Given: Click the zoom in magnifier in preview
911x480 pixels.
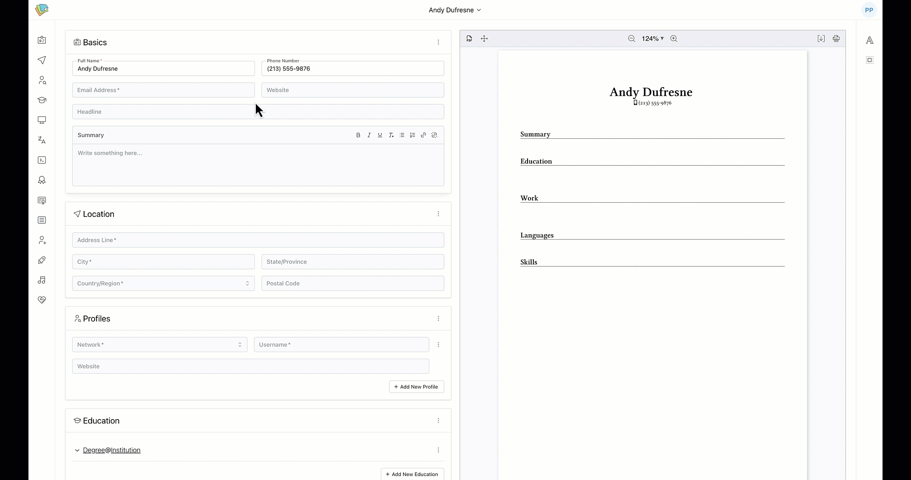Looking at the screenshot, I should [x=673, y=39].
